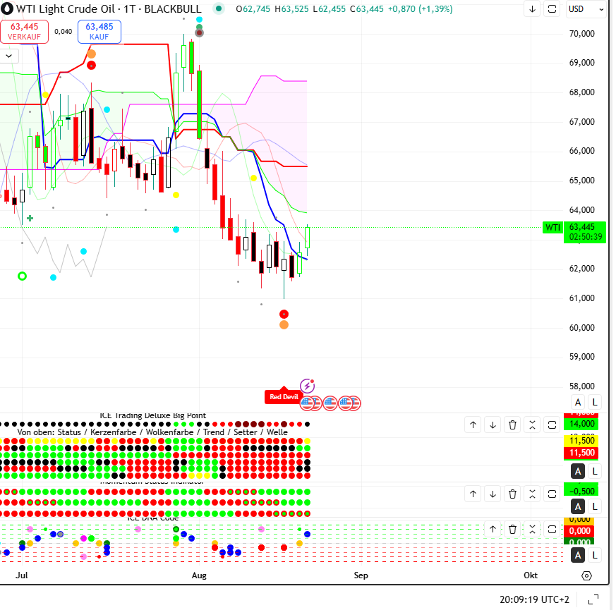Move the Momentum Status pane down

[x=493, y=494]
